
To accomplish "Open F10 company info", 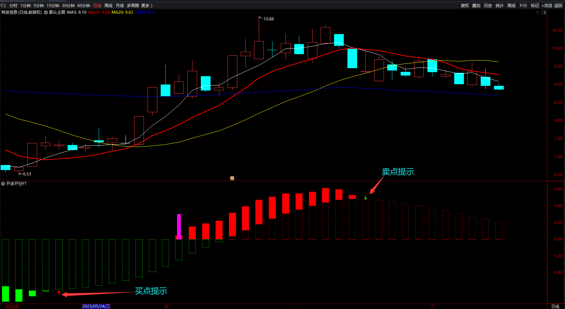I will [x=523, y=6].
